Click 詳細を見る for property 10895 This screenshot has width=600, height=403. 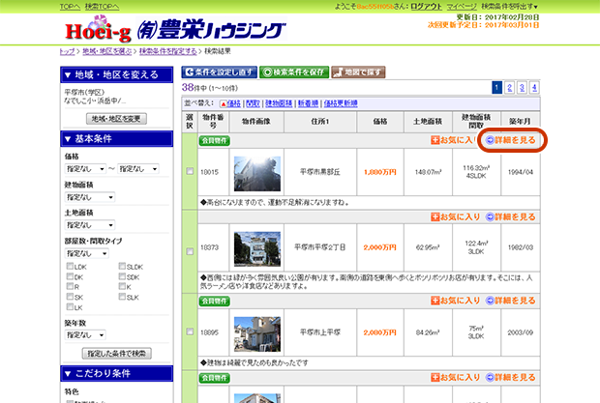point(511,301)
